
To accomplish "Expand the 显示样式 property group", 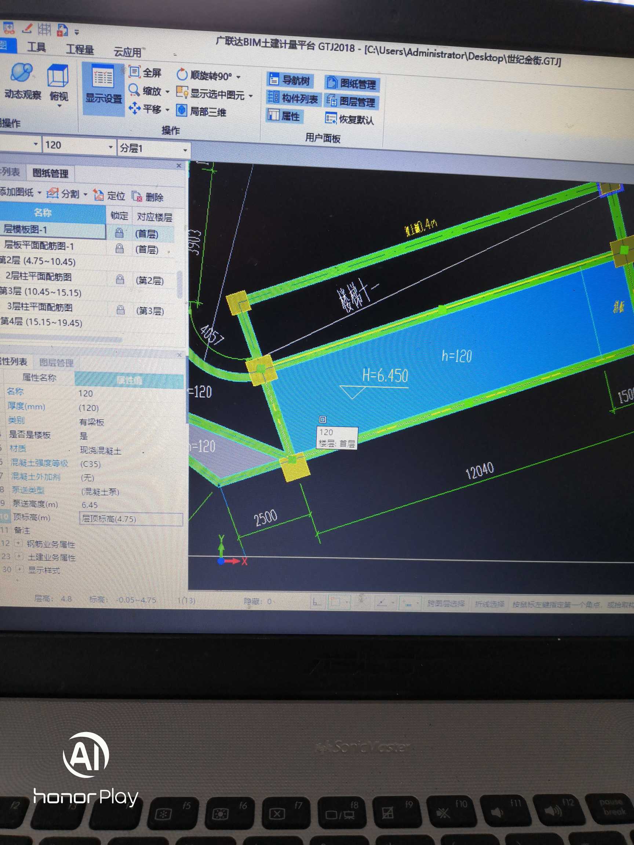I will (19, 570).
